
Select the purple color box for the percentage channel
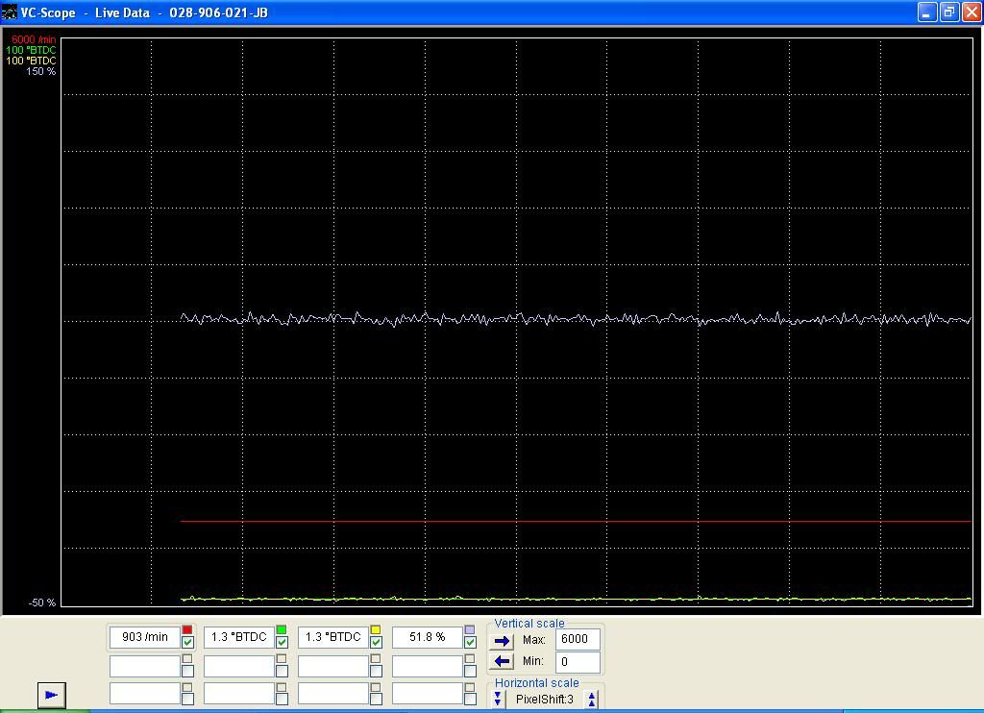tap(471, 627)
